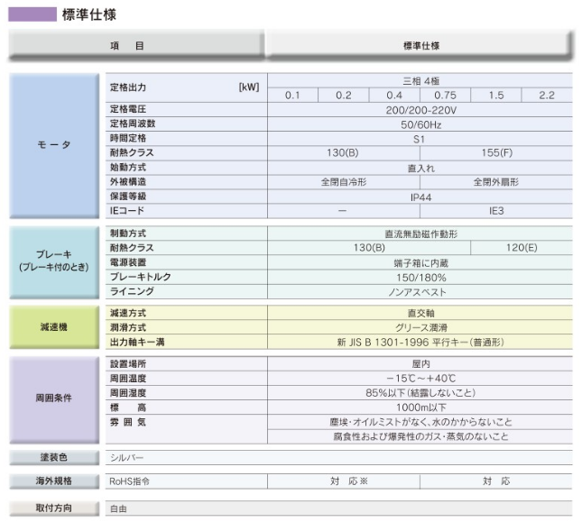Click the ブレーキ category label

[53, 261]
